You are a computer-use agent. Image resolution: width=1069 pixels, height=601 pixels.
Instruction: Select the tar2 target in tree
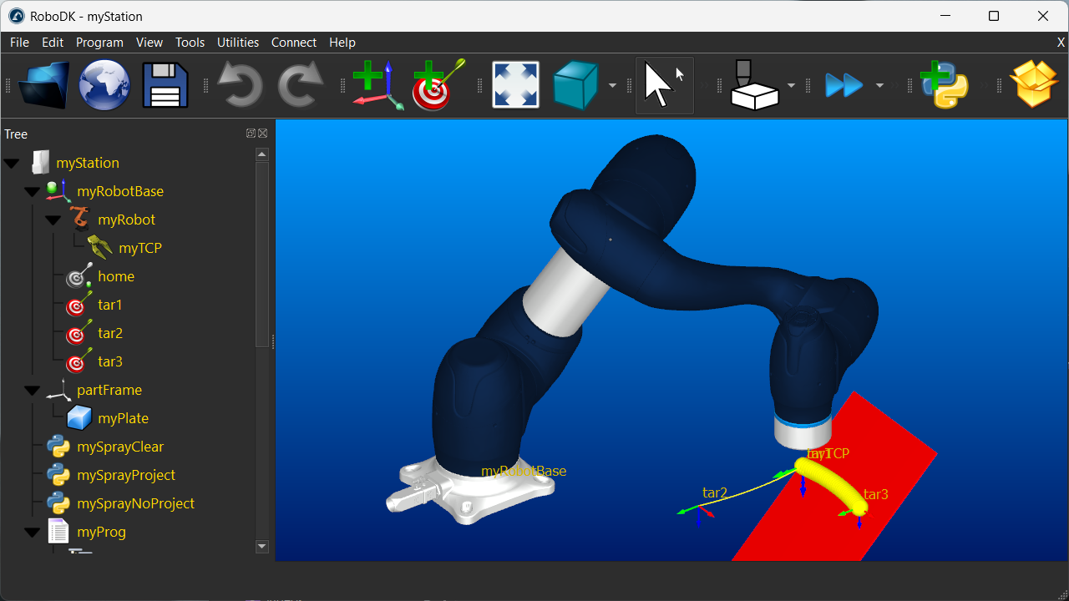[x=109, y=333]
